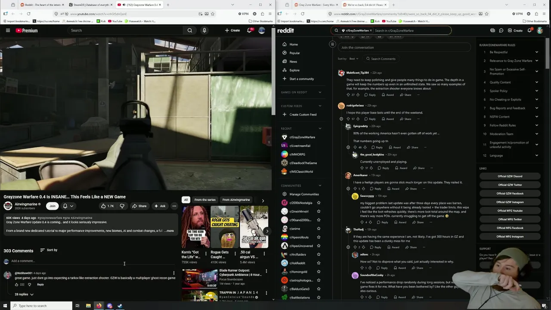Open Official GZW Discord link
This screenshot has width=551, height=310.
pyautogui.click(x=510, y=176)
